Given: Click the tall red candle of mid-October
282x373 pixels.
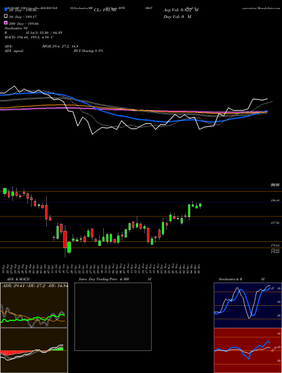Looking at the screenshot, I should click(65, 239).
